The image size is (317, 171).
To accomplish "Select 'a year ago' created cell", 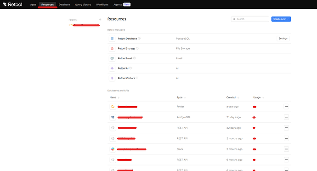I will pyautogui.click(x=232, y=107).
